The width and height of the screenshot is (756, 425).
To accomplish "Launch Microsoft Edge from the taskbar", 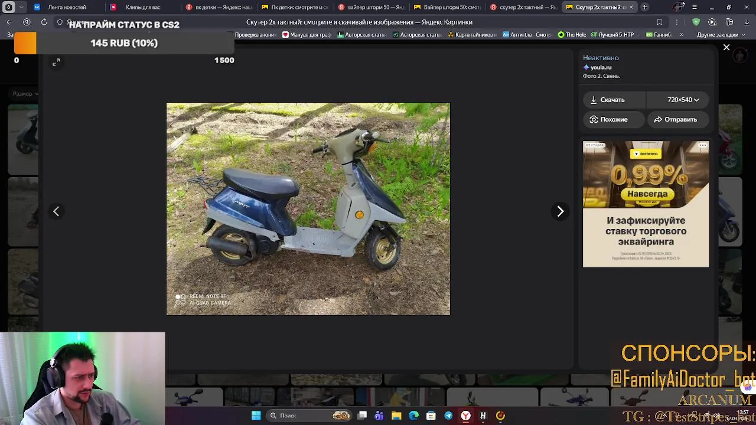I will click(x=413, y=416).
